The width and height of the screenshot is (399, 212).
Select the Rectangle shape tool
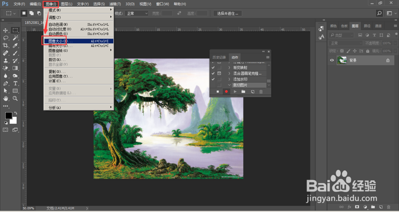(x=15, y=91)
